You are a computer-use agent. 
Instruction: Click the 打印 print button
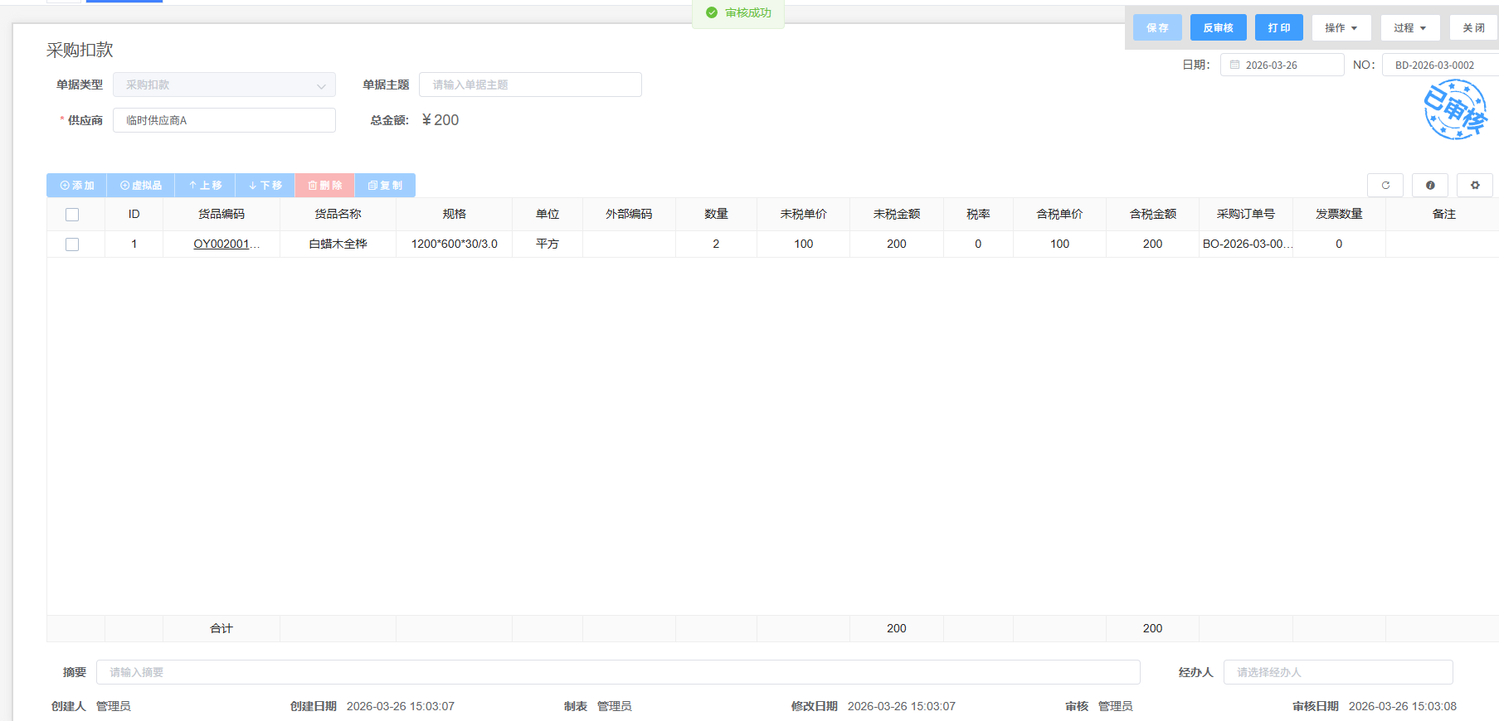1278,28
